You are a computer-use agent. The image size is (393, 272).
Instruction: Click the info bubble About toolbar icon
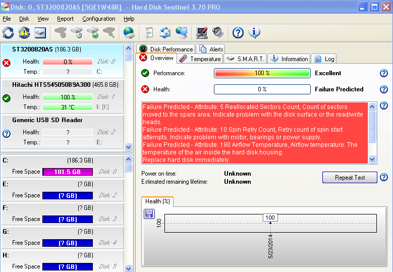[x=254, y=33]
